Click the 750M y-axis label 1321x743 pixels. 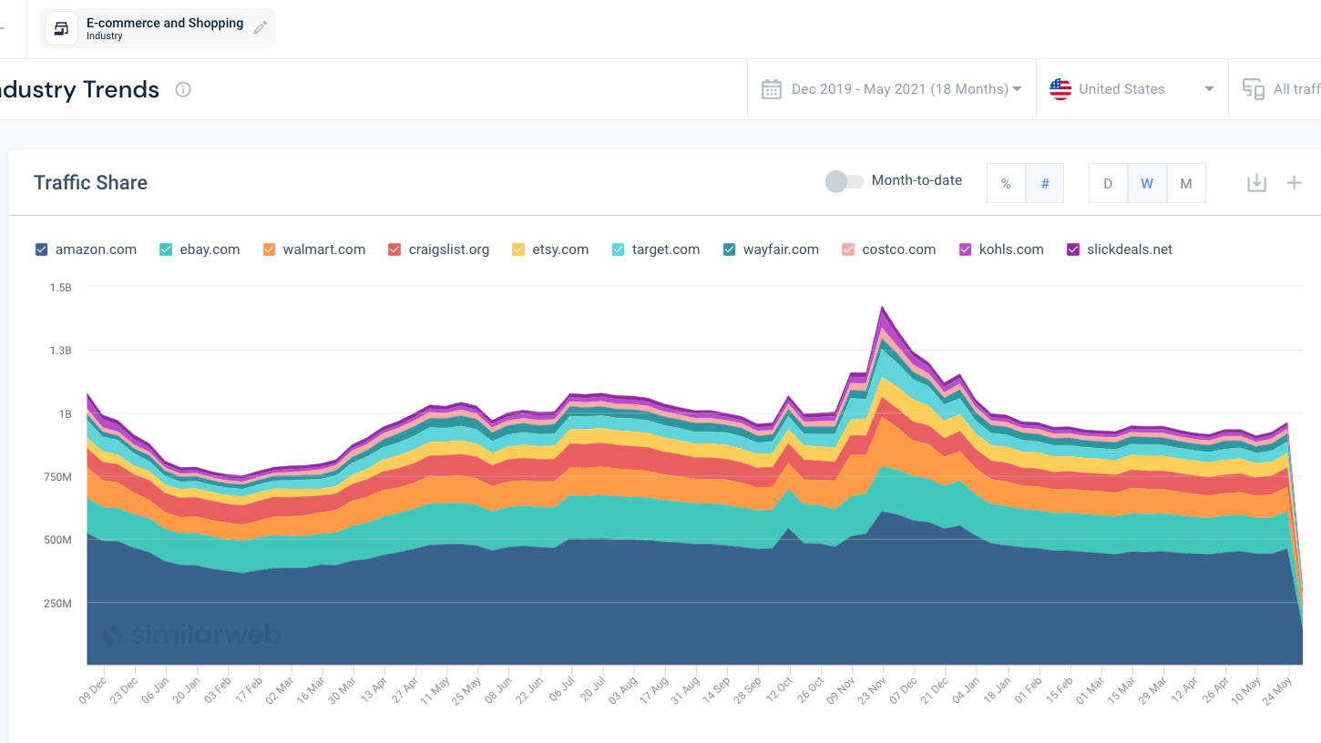pyautogui.click(x=56, y=477)
